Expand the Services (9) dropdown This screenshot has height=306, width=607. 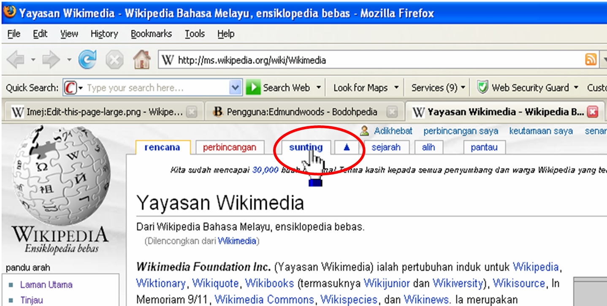click(x=438, y=88)
